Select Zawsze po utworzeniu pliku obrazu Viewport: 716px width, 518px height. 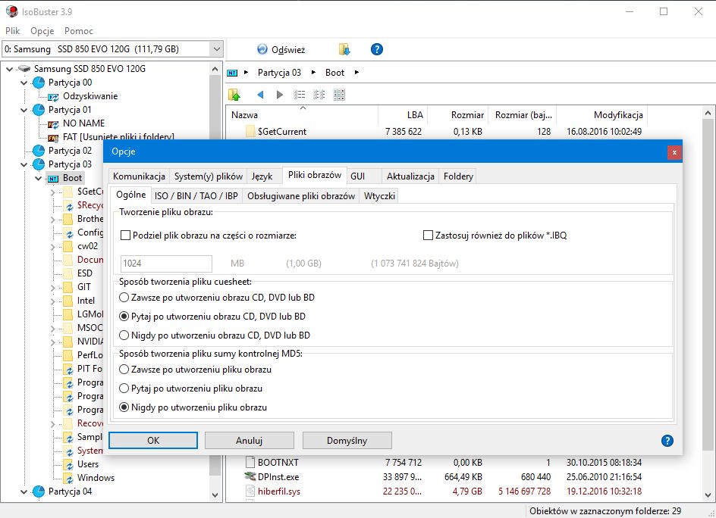pos(124,370)
